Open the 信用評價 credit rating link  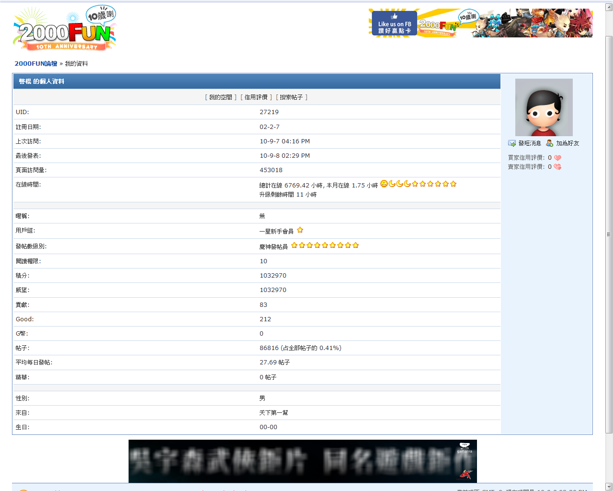pyautogui.click(x=256, y=97)
